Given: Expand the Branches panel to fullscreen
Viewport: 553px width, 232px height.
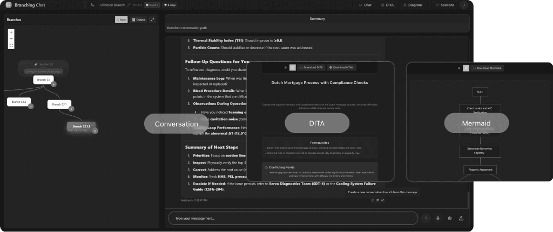Looking at the screenshot, I should click(x=152, y=20).
